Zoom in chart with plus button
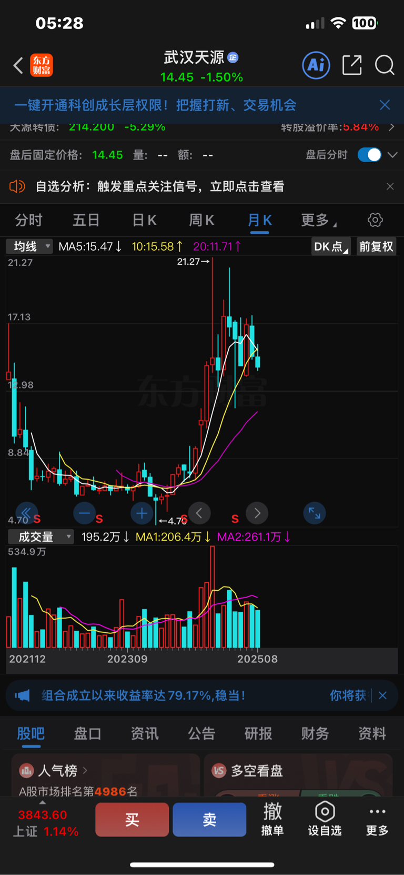Viewport: 404px width, 875px height. [142, 513]
